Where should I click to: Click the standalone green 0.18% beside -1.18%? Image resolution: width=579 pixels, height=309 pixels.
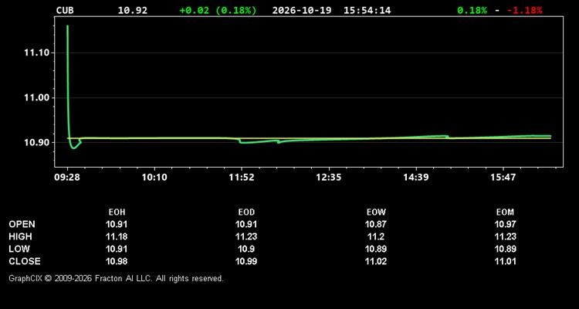(x=472, y=10)
